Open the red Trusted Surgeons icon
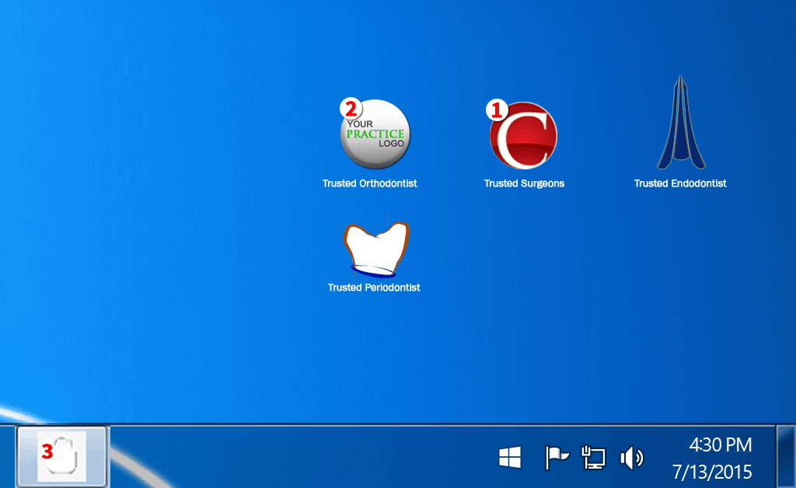This screenshot has height=488, width=796. coord(523,136)
